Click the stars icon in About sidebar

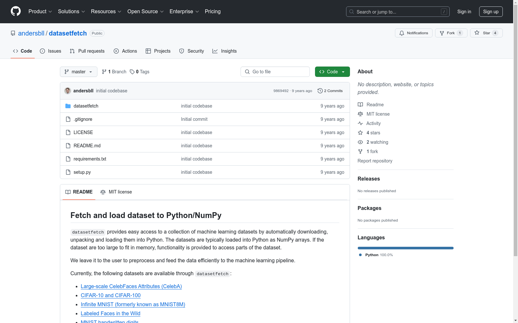coord(360,133)
